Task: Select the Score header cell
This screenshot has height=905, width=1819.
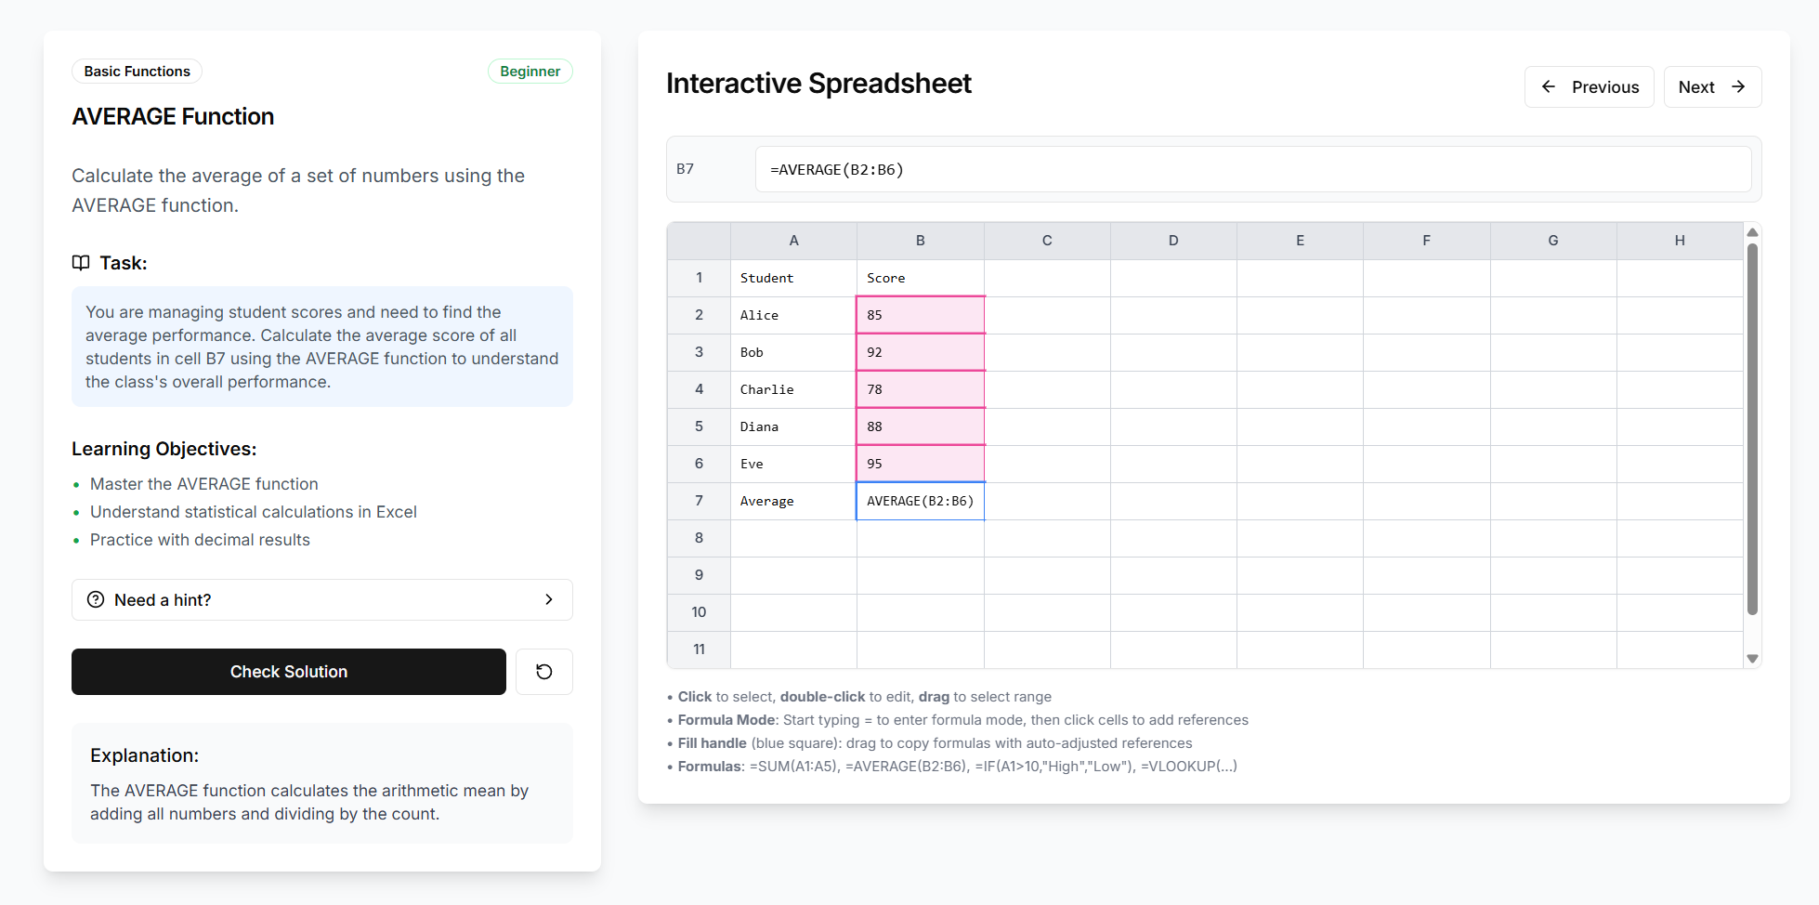Action: (921, 278)
